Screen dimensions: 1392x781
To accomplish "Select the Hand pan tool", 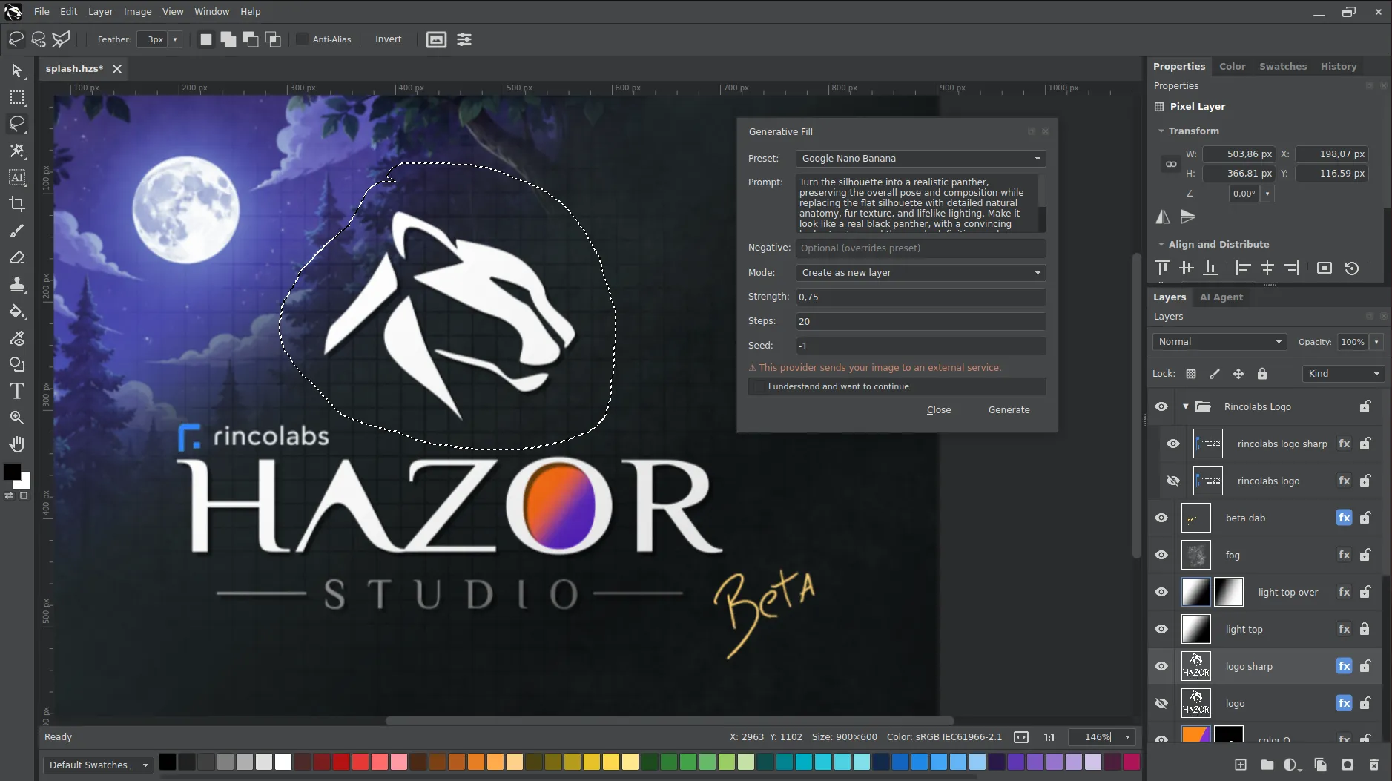I will tap(17, 444).
